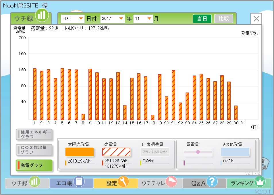Click the 1kWあたり：127.88kWh text
Viewport: 274px width, 195px height.
86,28
